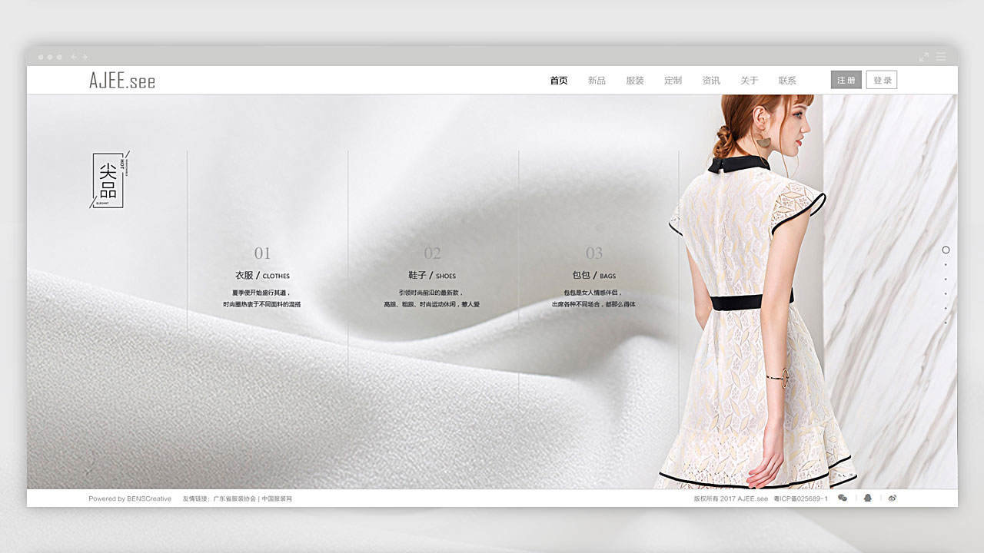Click the QQ penguin icon
The height and width of the screenshot is (553, 984).
(x=868, y=498)
